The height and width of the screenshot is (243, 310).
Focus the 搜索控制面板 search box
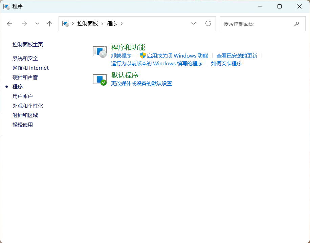pos(263,24)
